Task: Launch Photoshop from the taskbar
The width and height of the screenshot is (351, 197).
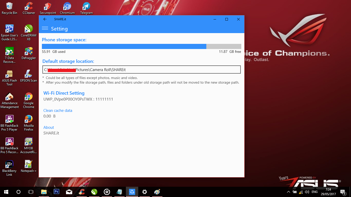Action: click(x=56, y=192)
